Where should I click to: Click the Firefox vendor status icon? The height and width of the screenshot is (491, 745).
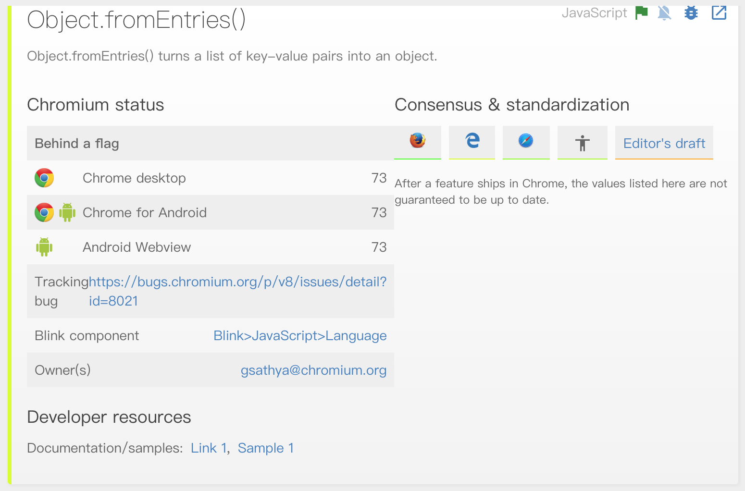tap(417, 141)
